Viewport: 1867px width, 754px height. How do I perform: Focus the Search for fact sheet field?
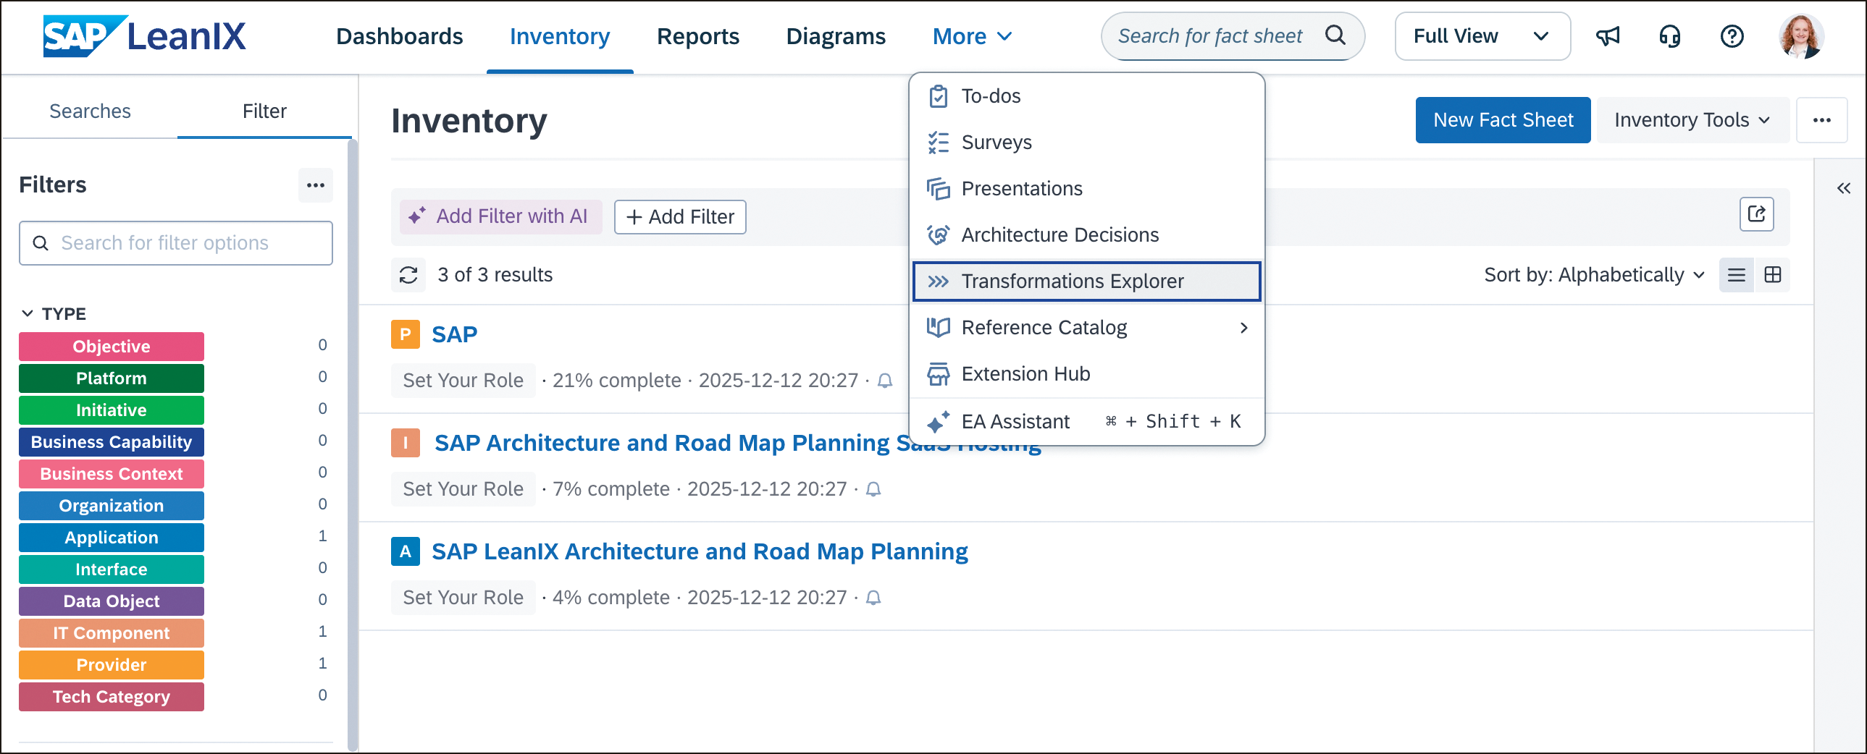(x=1232, y=36)
